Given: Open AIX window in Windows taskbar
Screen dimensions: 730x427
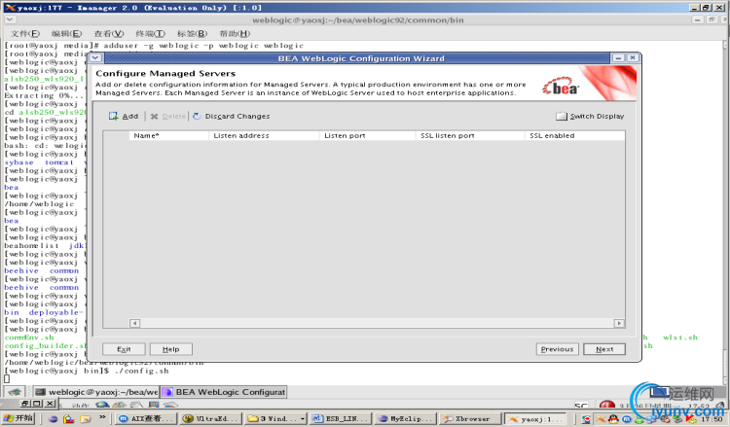Looking at the screenshot, I should [146, 418].
